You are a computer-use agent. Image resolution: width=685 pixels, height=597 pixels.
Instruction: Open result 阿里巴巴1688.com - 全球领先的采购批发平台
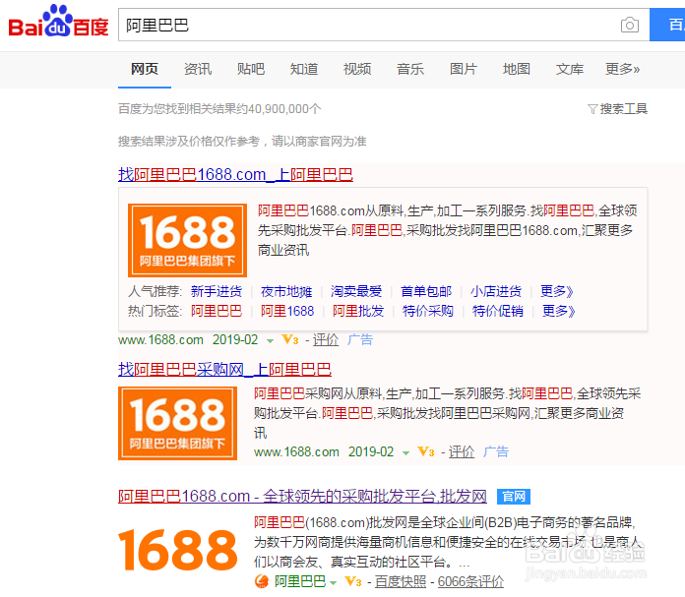(302, 497)
